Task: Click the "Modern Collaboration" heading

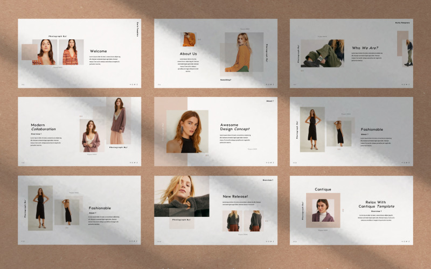Action: pyautogui.click(x=43, y=127)
